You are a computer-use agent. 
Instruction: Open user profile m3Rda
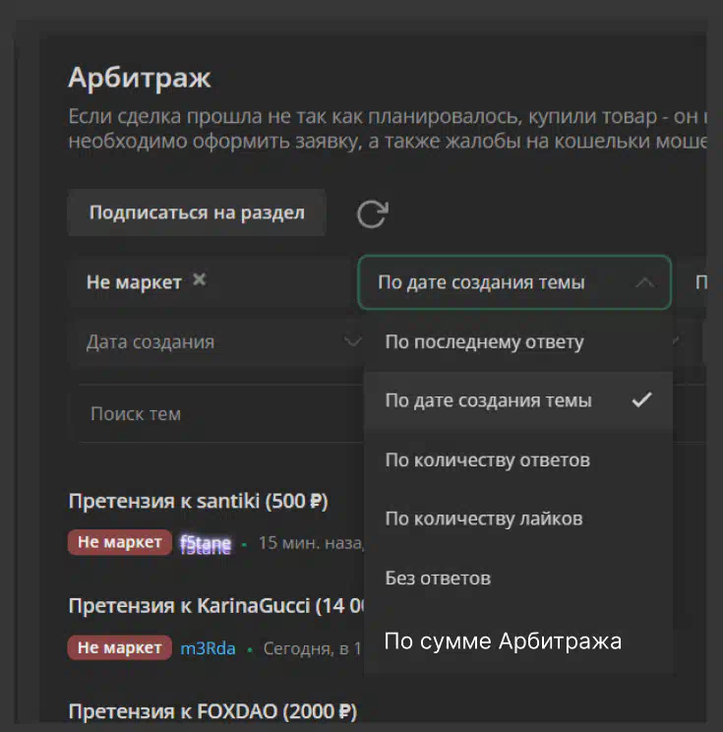pyautogui.click(x=208, y=647)
